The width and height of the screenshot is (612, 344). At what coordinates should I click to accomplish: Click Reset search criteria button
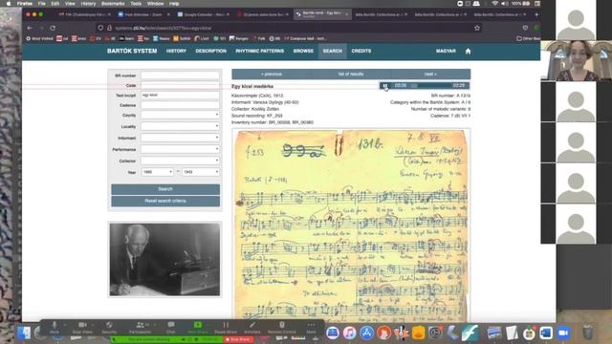(165, 201)
